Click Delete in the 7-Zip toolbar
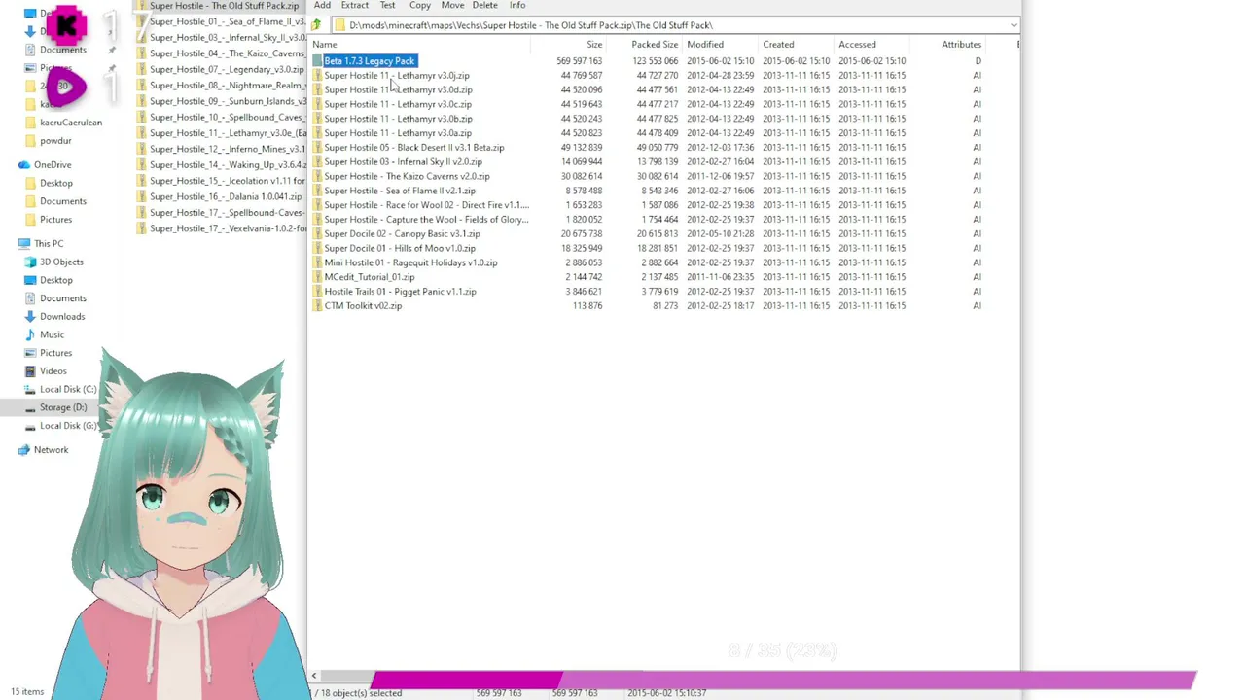 coord(484,6)
